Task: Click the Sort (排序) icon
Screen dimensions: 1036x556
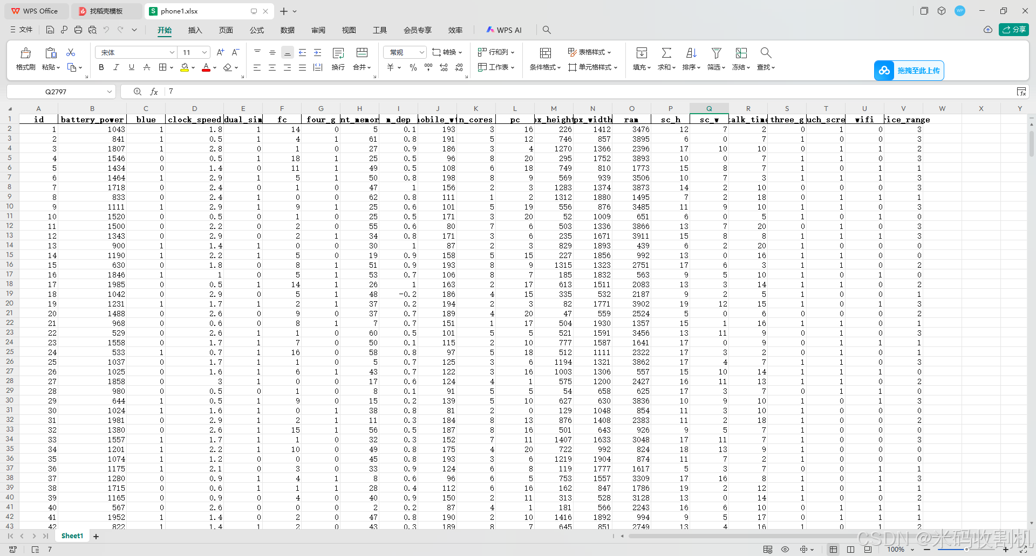Action: 691,53
